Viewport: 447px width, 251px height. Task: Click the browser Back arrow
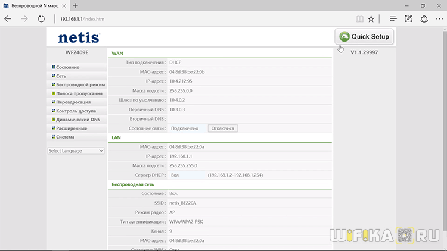(x=8, y=19)
